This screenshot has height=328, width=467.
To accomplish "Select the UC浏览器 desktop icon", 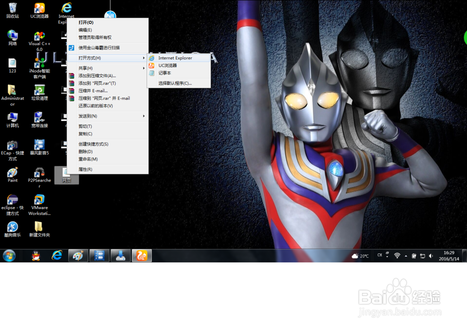I will click(x=39, y=11).
